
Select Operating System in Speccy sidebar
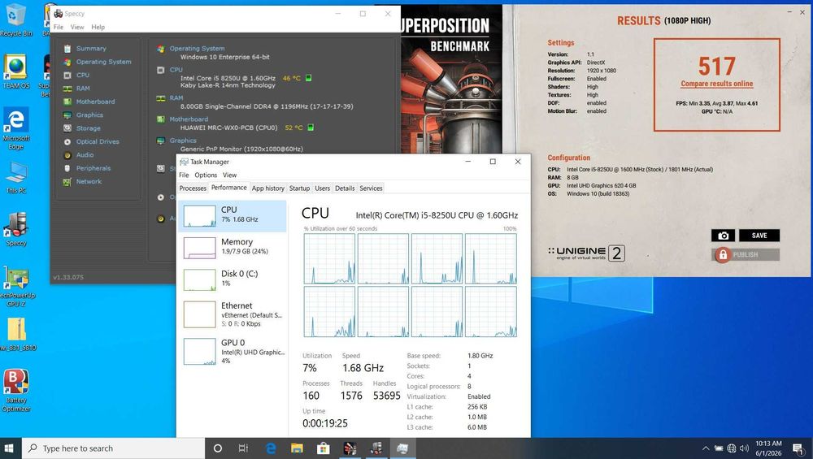(x=104, y=62)
